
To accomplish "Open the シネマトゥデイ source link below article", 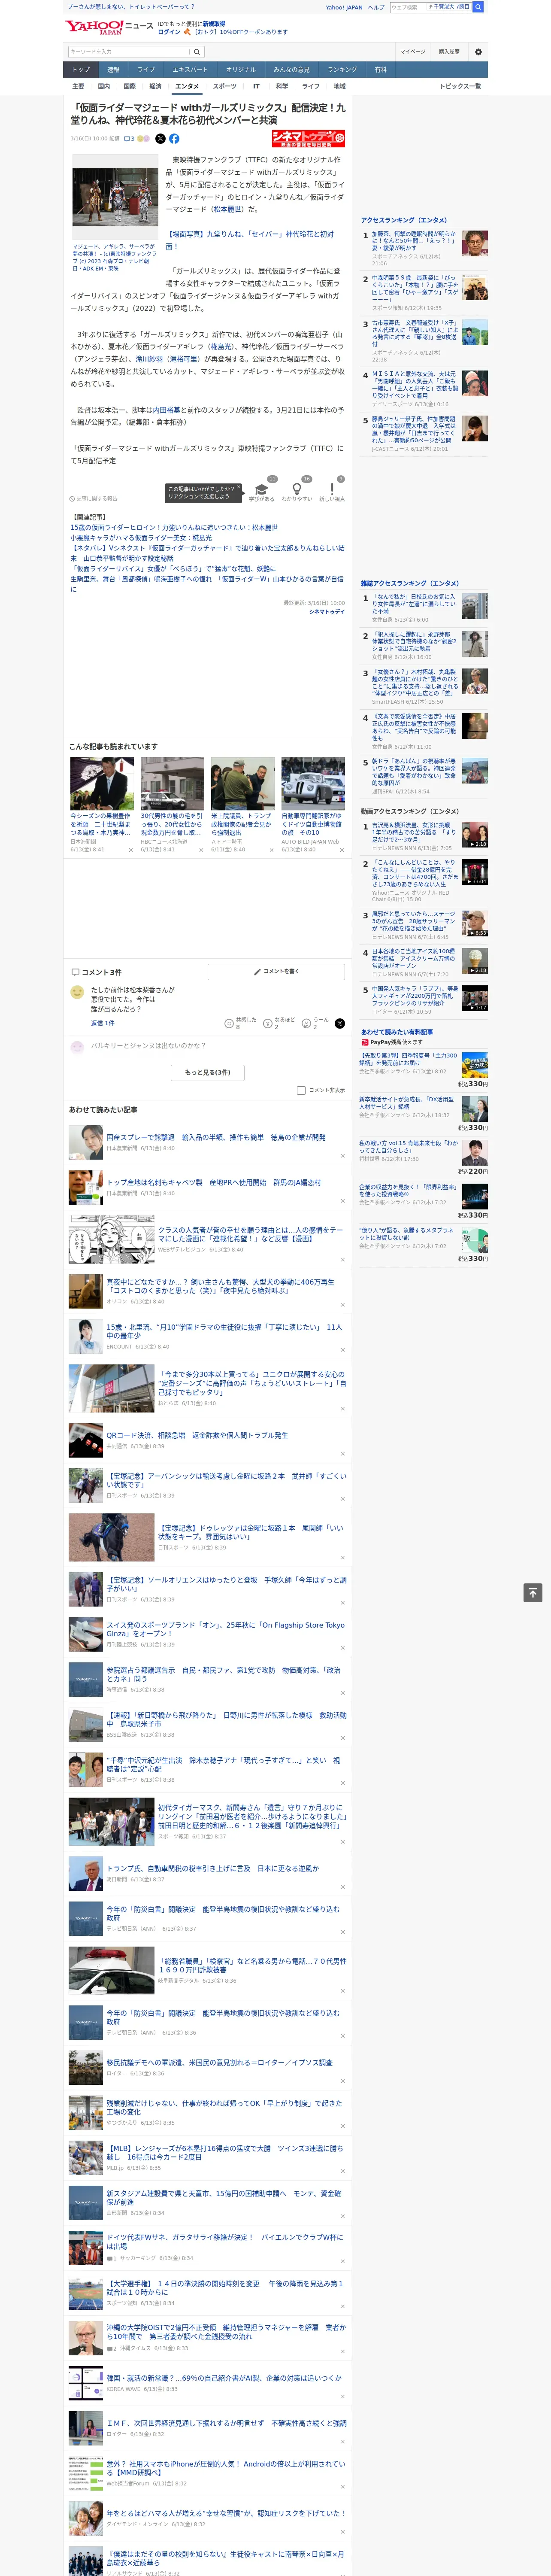I will coord(327,612).
